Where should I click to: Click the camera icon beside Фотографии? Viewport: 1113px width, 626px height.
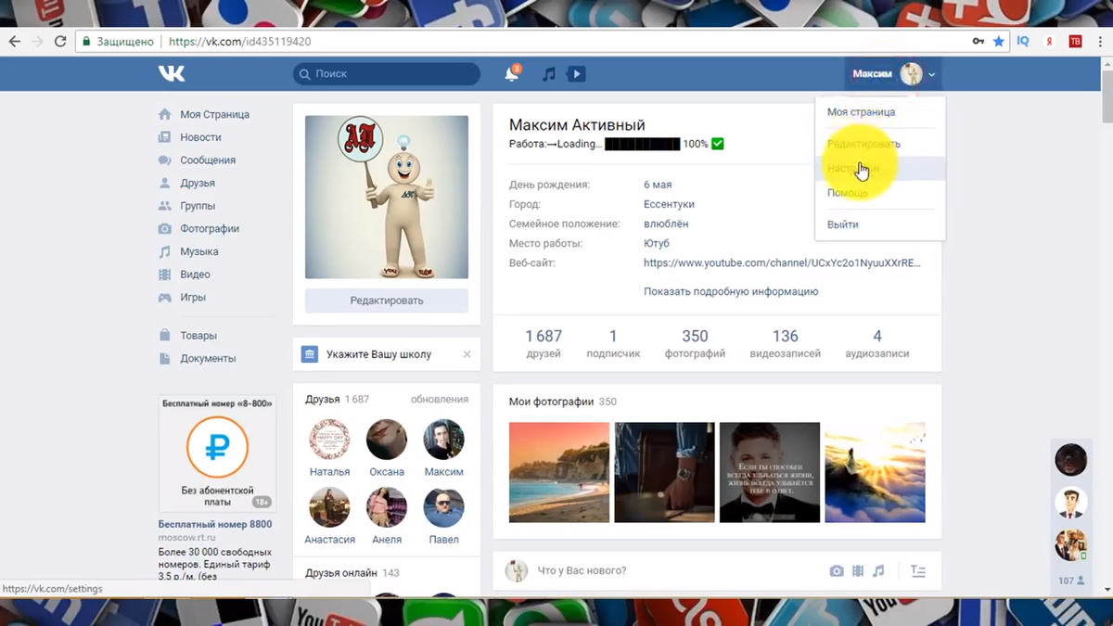164,229
